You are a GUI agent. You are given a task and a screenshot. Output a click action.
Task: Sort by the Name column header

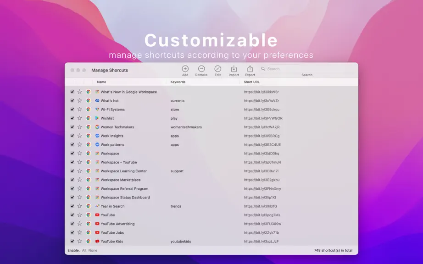click(x=101, y=82)
